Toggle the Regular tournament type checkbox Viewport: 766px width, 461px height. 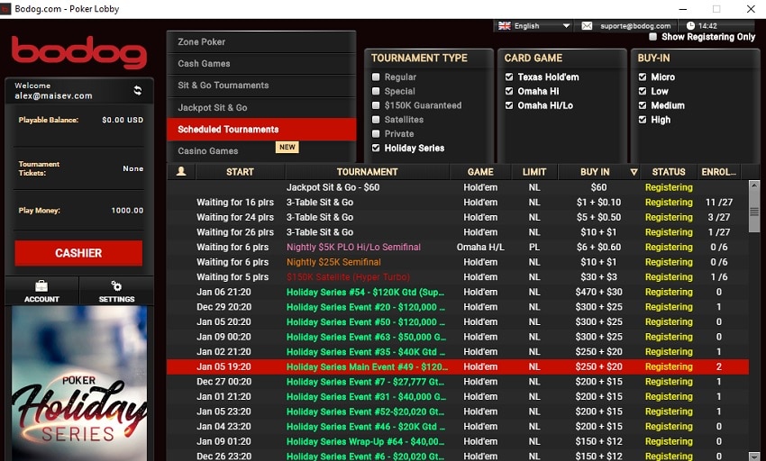pos(376,77)
